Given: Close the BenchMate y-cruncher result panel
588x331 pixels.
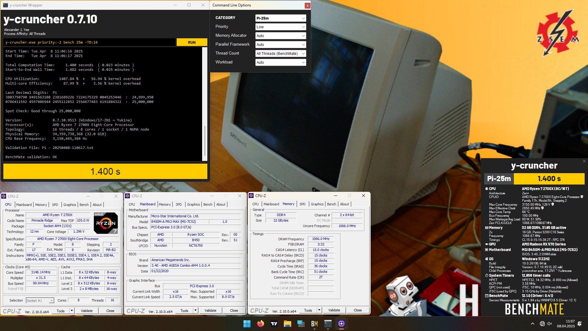Looking at the screenshot, I should pos(584,161).
